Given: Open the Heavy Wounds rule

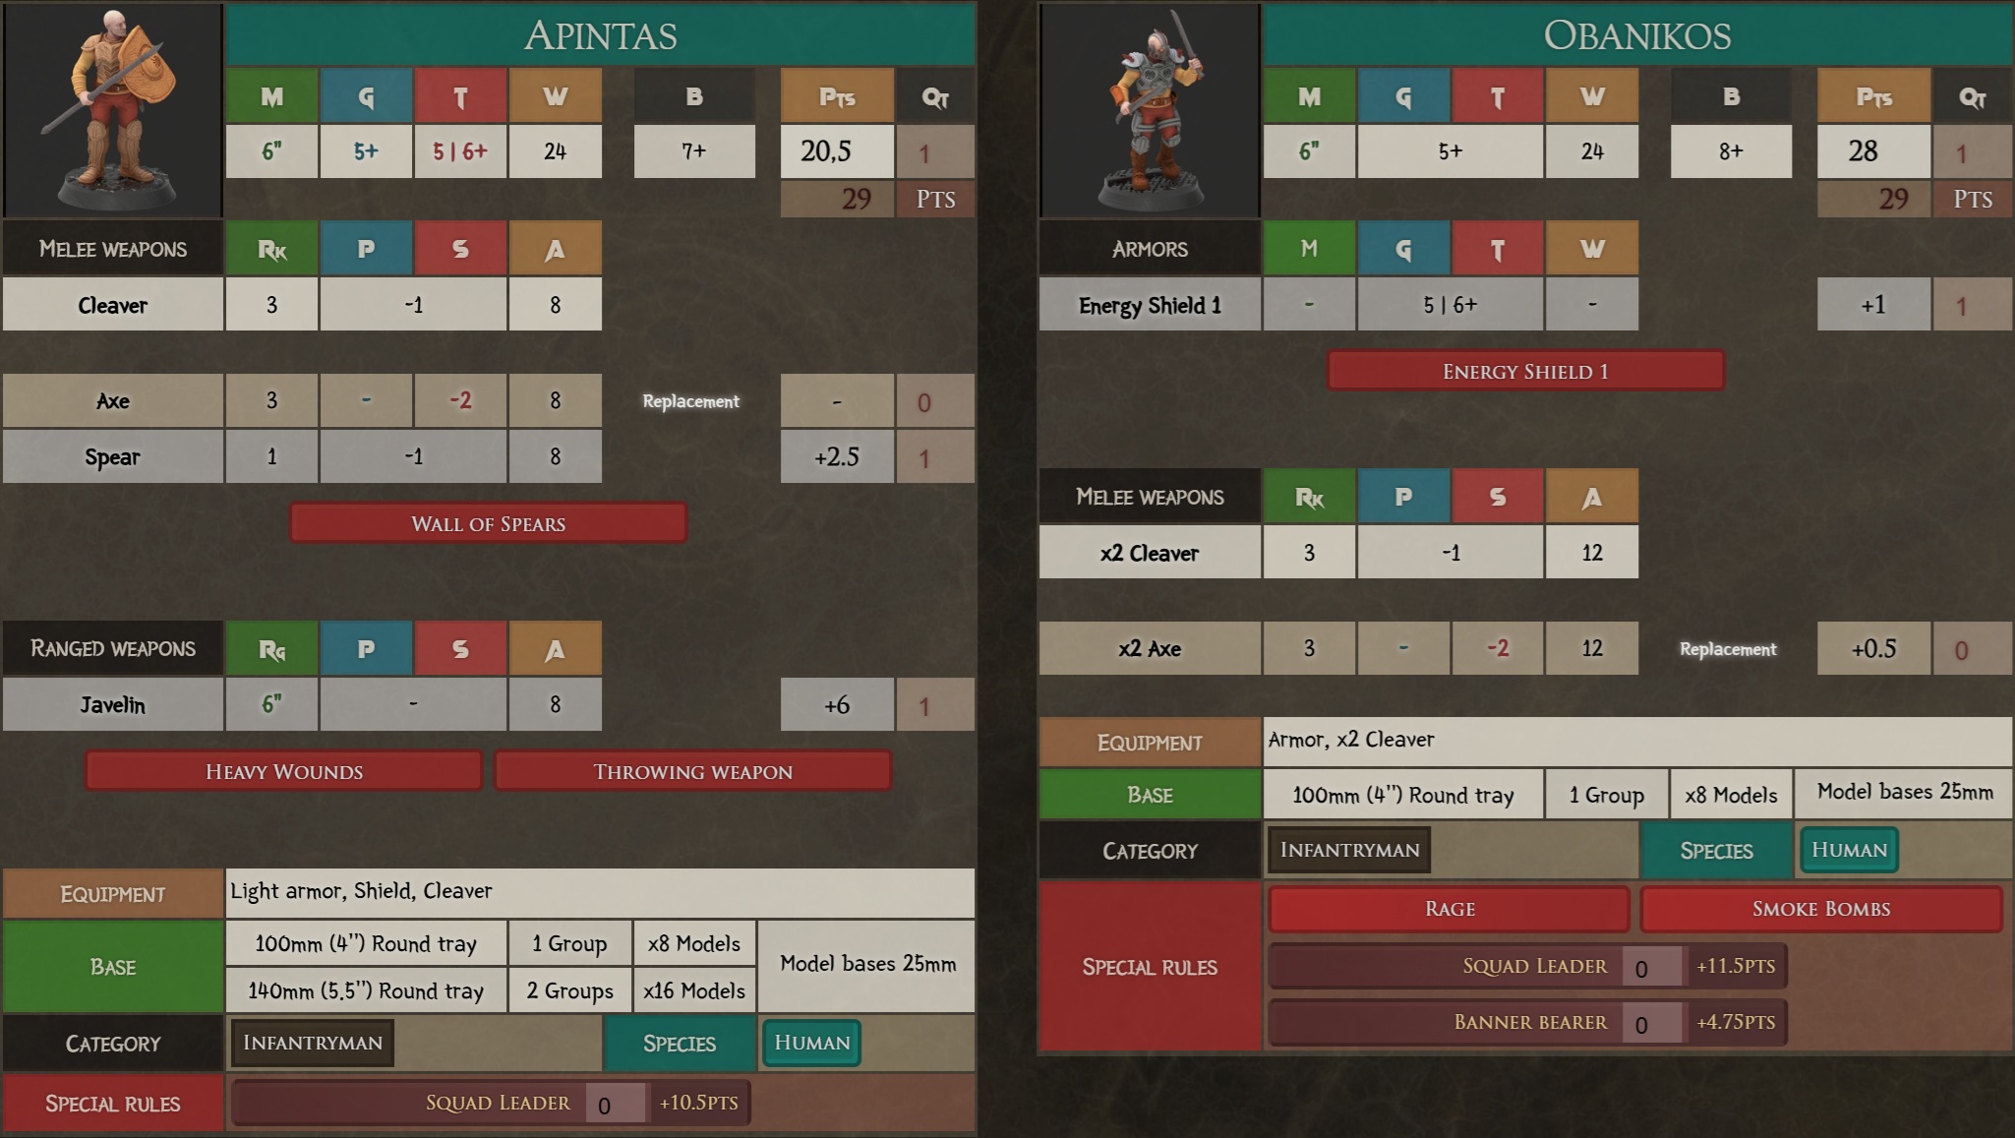Looking at the screenshot, I should [x=283, y=771].
